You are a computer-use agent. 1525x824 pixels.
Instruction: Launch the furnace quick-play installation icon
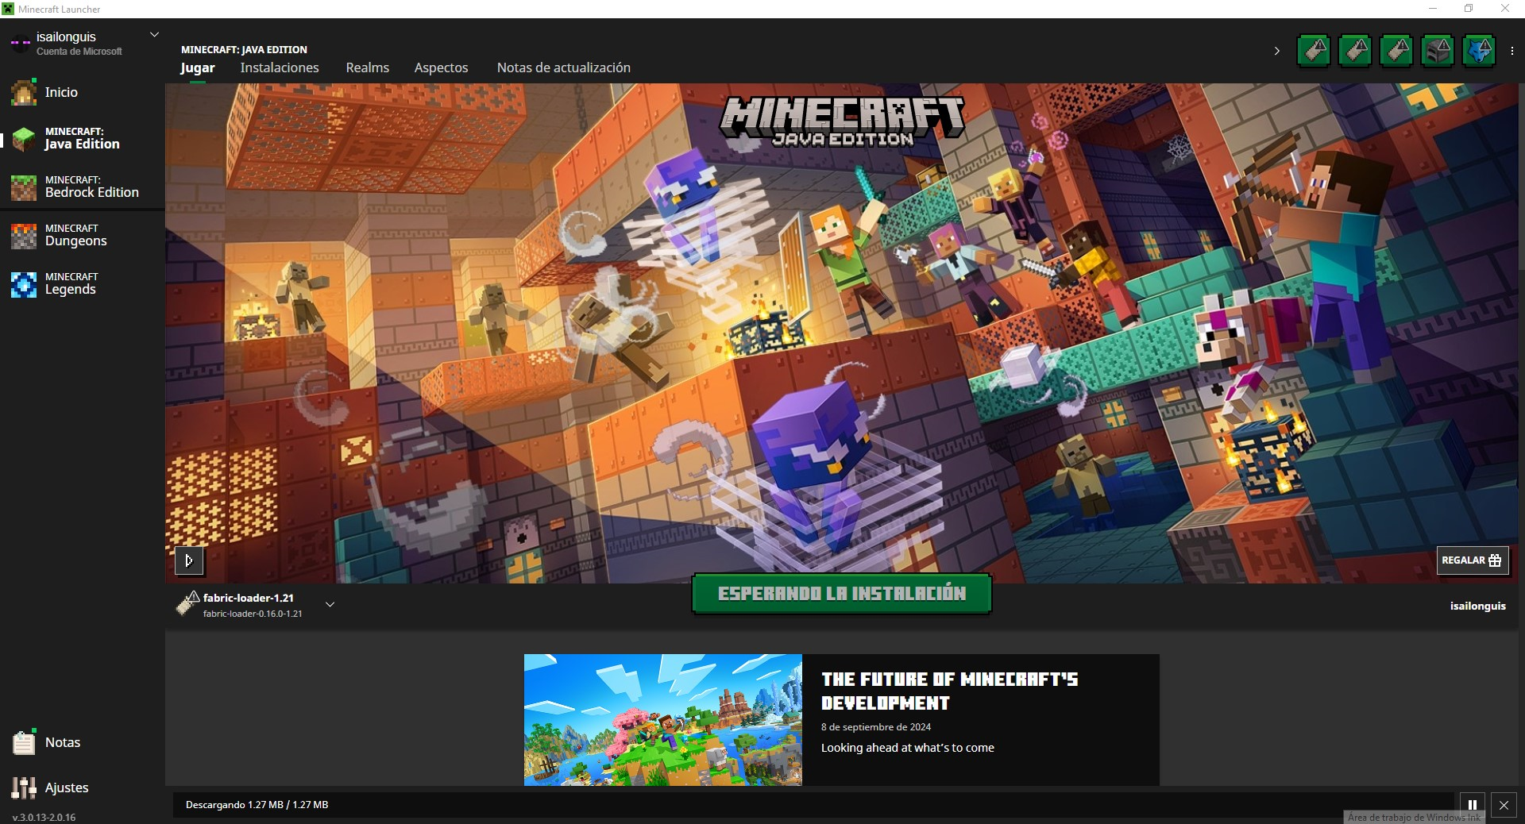pyautogui.click(x=1438, y=51)
